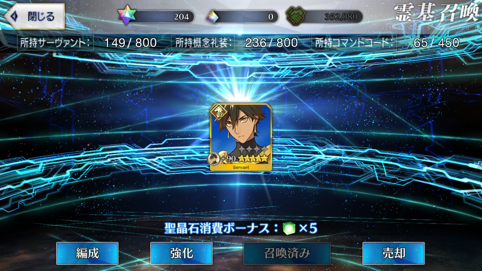Click the 霊基召喚 title text
The width and height of the screenshot is (482, 271).
(437, 13)
